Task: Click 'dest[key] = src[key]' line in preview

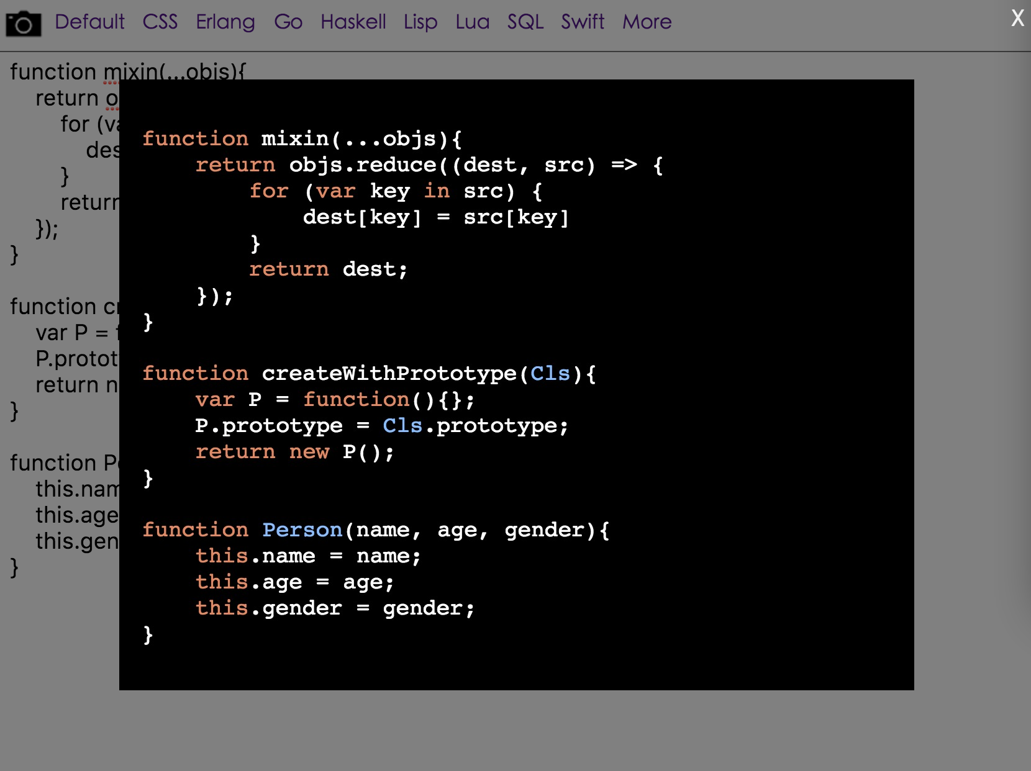Action: (x=436, y=217)
